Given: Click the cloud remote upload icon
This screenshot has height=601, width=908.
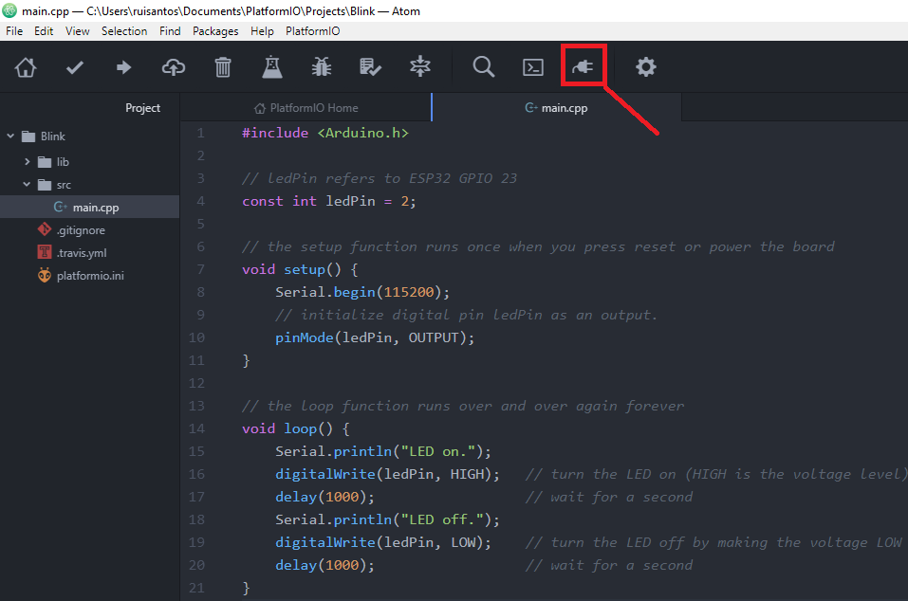Looking at the screenshot, I should tap(174, 67).
